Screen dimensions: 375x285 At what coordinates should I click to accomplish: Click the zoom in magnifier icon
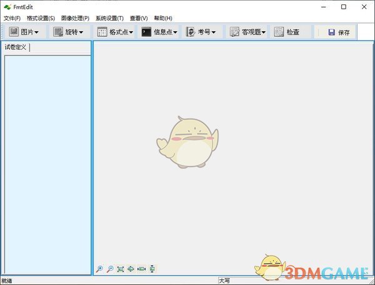[x=99, y=269]
